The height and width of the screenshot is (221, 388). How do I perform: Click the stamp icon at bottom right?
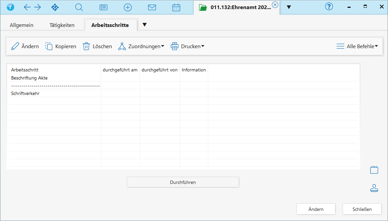(374, 188)
